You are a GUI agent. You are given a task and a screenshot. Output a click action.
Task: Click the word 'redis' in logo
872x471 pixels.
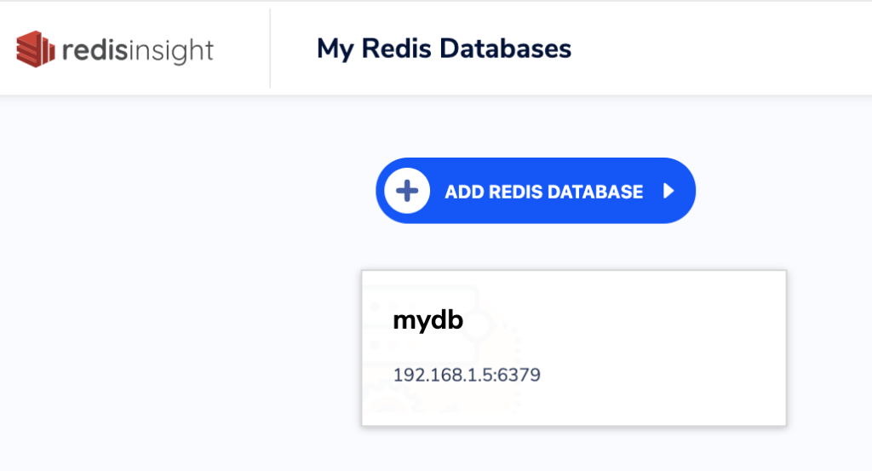pos(95,50)
